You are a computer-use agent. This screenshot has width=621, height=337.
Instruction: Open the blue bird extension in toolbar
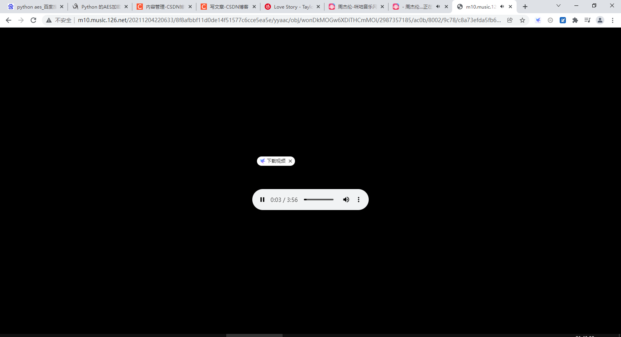538,20
